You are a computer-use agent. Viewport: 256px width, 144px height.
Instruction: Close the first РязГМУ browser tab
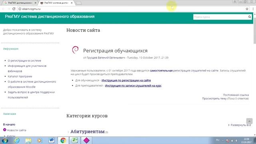tap(36, 3)
